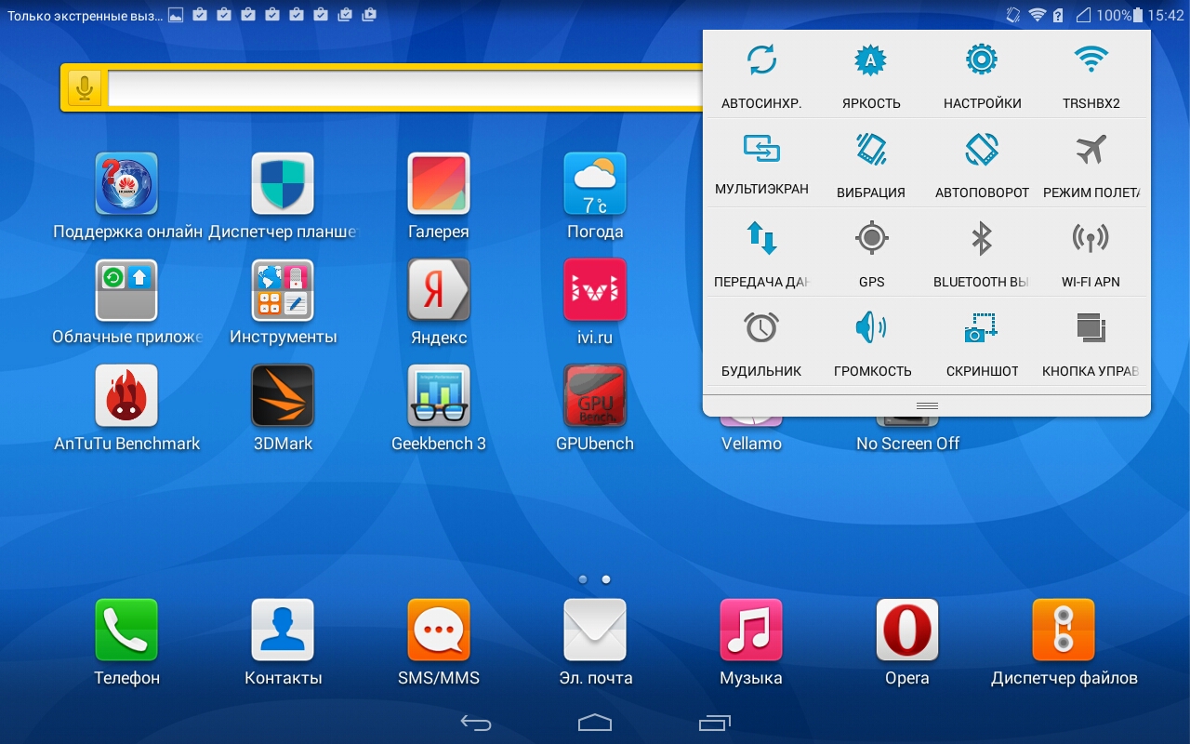Open the No Screen Off app

coord(907,433)
